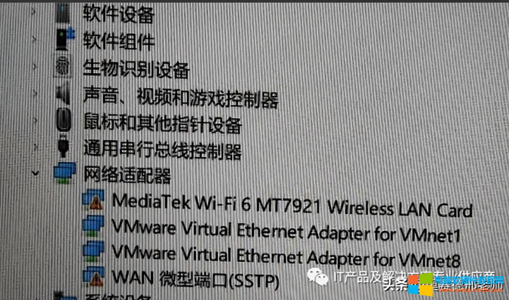Click the 生物识别设备 fingerprint icon
The image size is (509, 300).
click(x=62, y=66)
